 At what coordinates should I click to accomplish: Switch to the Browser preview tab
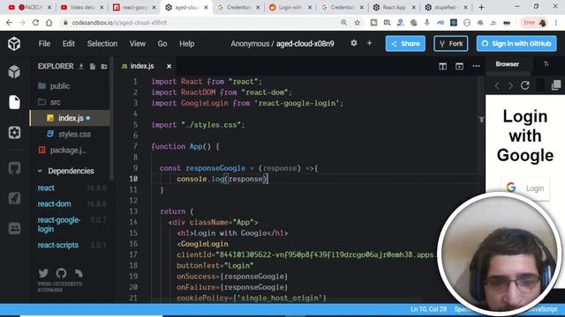point(507,64)
